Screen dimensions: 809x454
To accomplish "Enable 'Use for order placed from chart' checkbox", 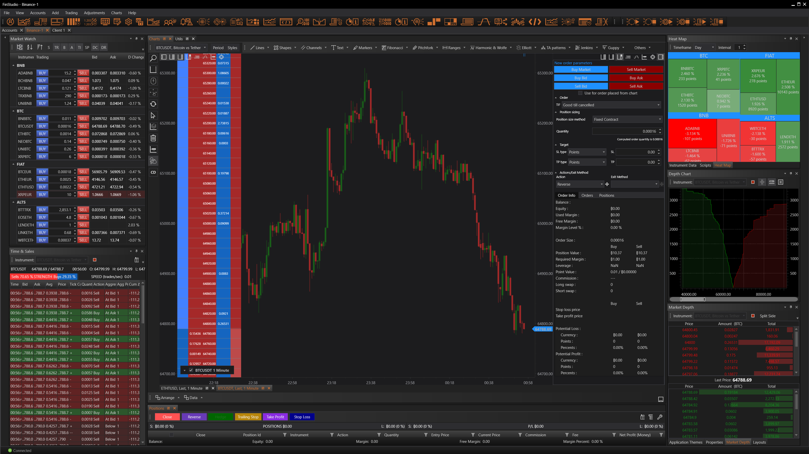I will pyautogui.click(x=580, y=93).
